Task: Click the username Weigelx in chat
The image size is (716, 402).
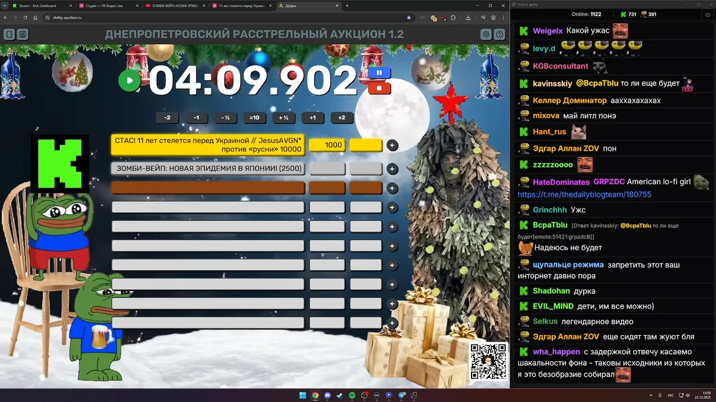Action: [x=548, y=31]
